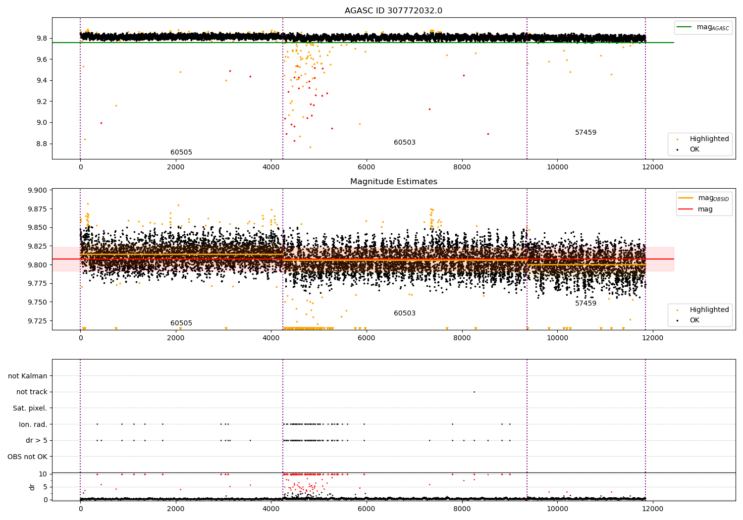743x520 pixels.
Task: Select the 'Sat. pixel.' row label
Action: [x=30, y=409]
